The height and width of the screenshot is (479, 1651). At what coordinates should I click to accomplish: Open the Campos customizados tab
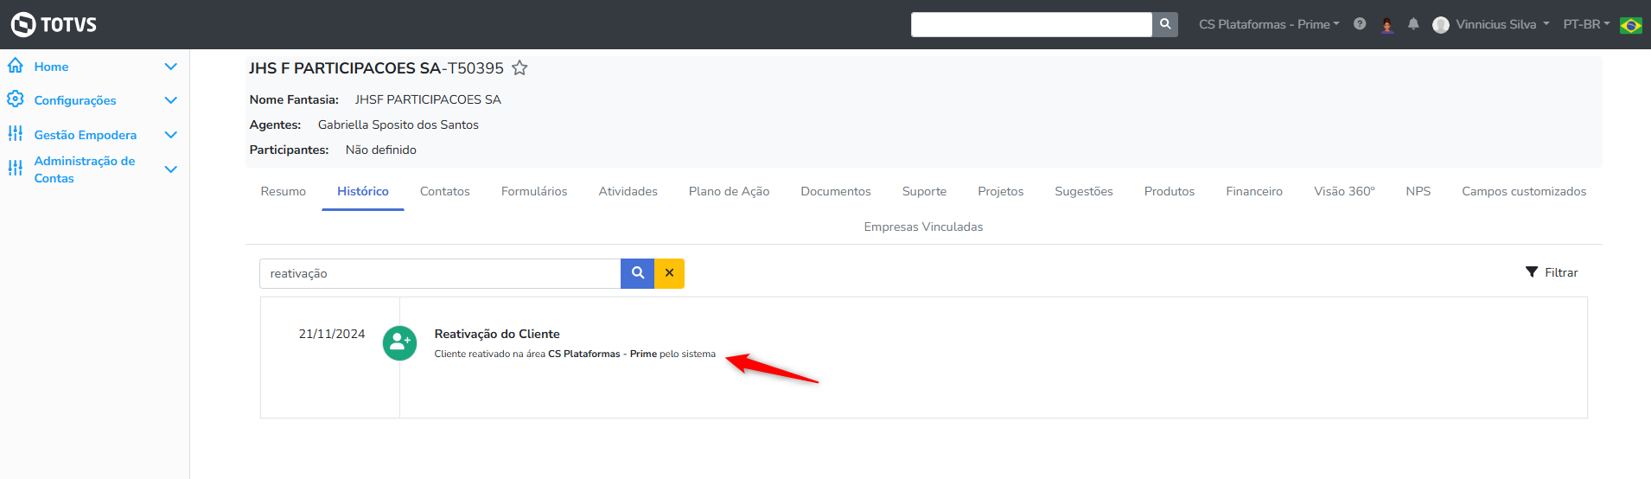coord(1524,191)
